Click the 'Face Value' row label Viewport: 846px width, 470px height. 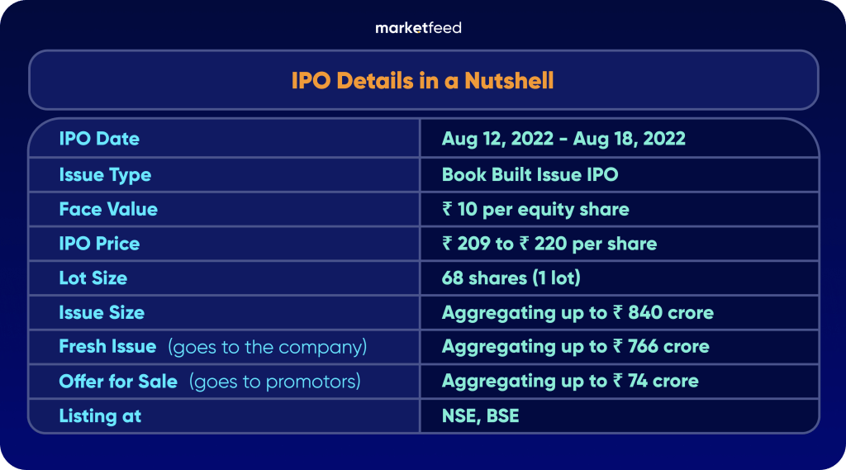point(108,210)
